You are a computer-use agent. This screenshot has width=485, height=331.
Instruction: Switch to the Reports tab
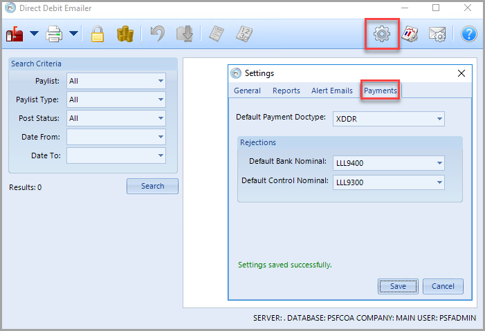point(286,91)
